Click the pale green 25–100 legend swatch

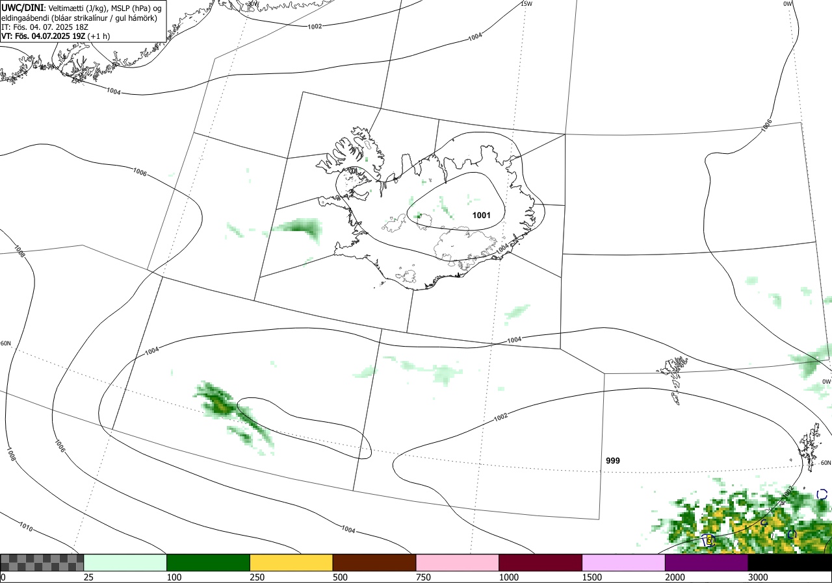(x=125, y=562)
